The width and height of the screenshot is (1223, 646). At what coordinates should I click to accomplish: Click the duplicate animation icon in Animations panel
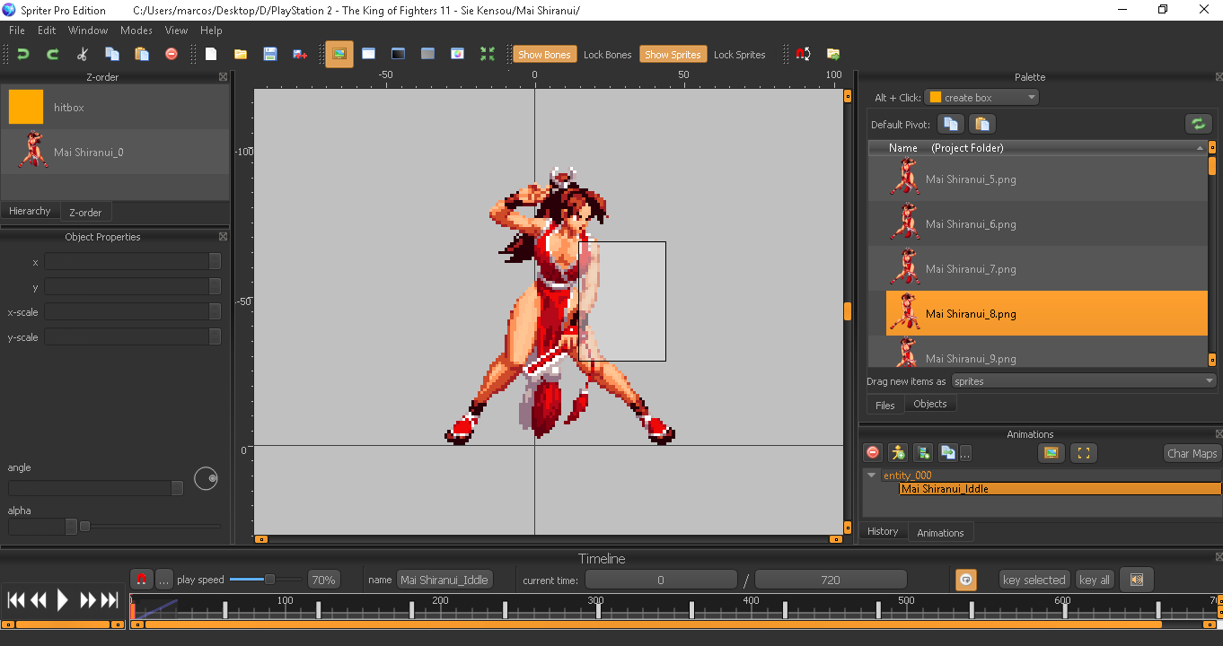click(947, 453)
